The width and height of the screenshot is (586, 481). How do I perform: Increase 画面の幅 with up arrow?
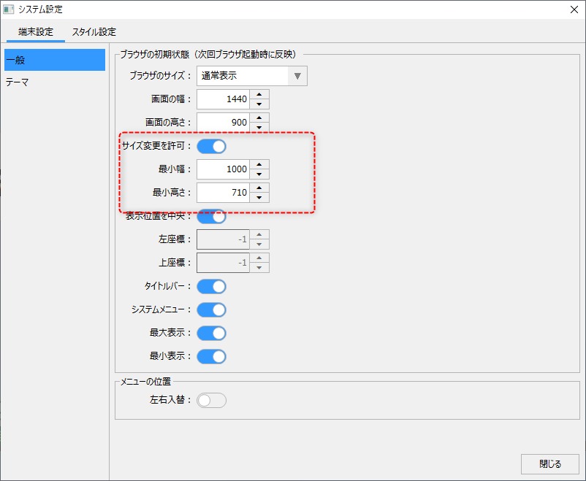click(x=259, y=93)
